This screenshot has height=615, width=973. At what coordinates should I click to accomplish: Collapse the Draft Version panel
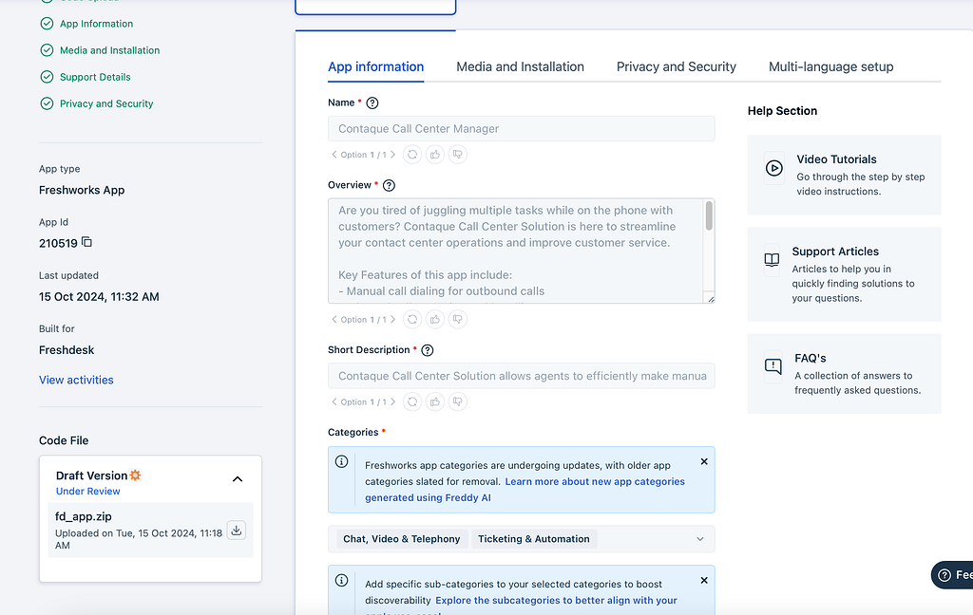(238, 479)
